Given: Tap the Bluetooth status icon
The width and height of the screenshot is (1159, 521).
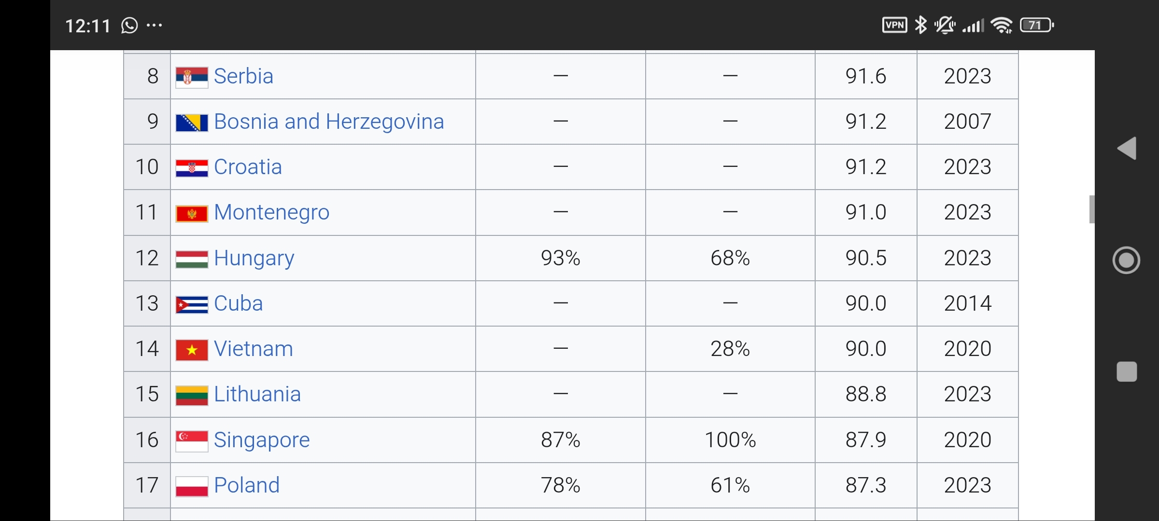Looking at the screenshot, I should click(921, 25).
